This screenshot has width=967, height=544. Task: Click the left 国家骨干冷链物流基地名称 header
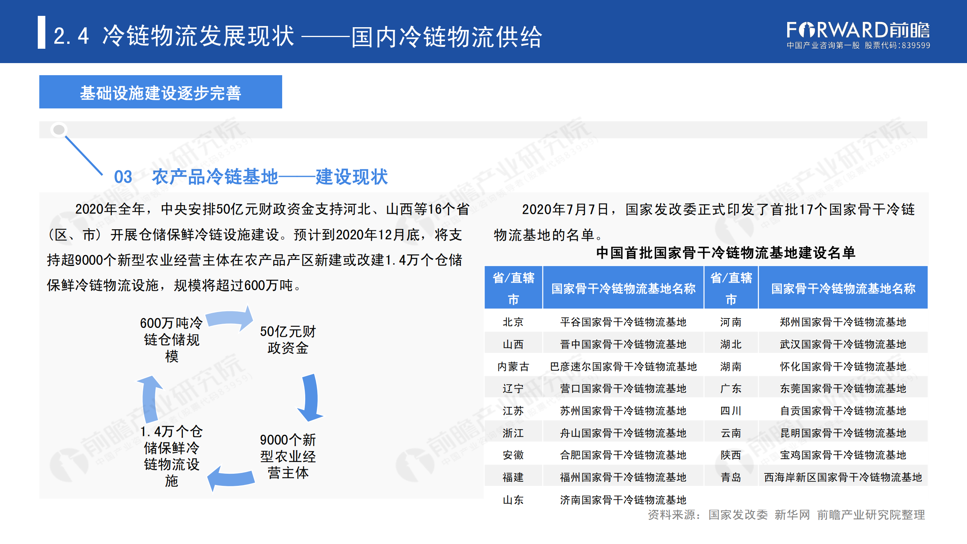click(x=623, y=288)
